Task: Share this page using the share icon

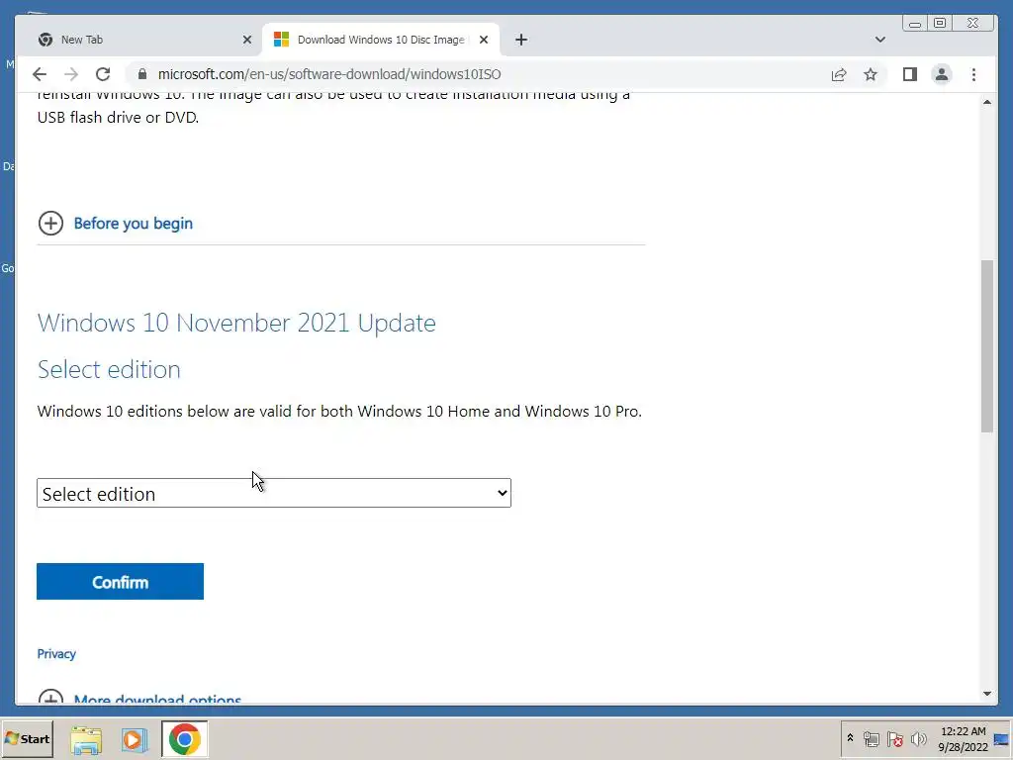Action: (x=839, y=74)
